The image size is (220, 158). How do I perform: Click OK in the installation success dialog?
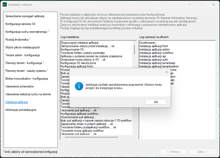tap(156, 102)
